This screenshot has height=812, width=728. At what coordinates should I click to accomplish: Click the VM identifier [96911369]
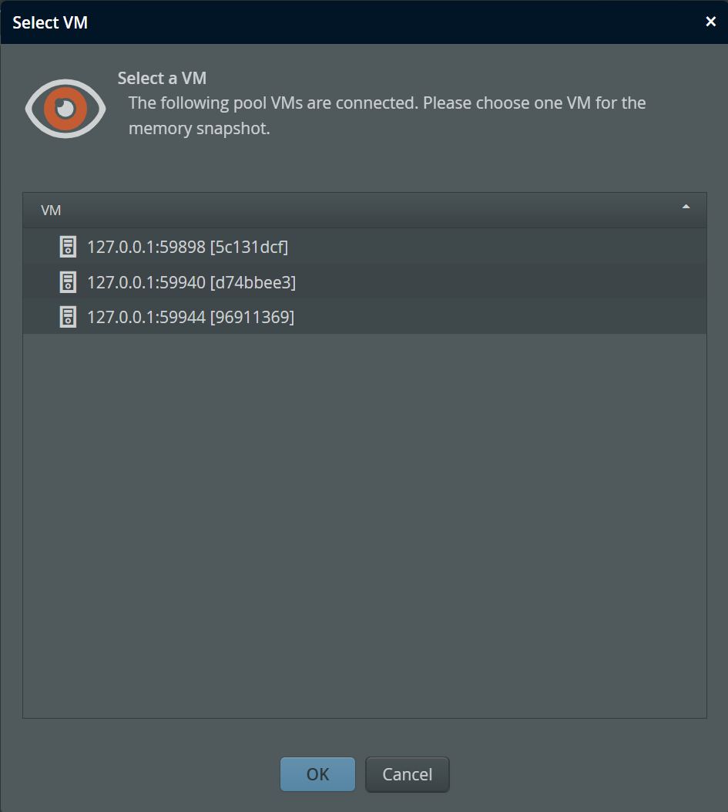point(252,317)
